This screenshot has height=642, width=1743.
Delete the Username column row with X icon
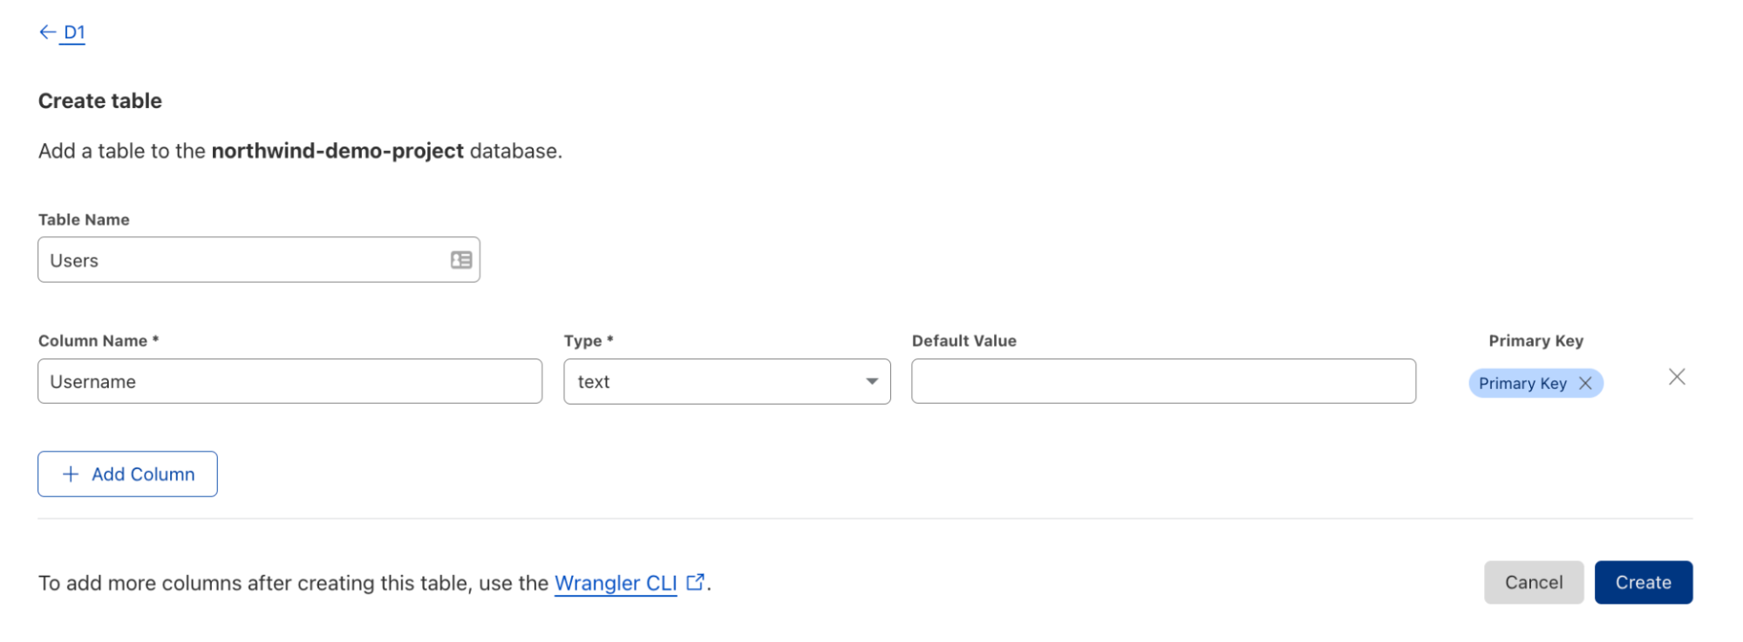pos(1676,377)
